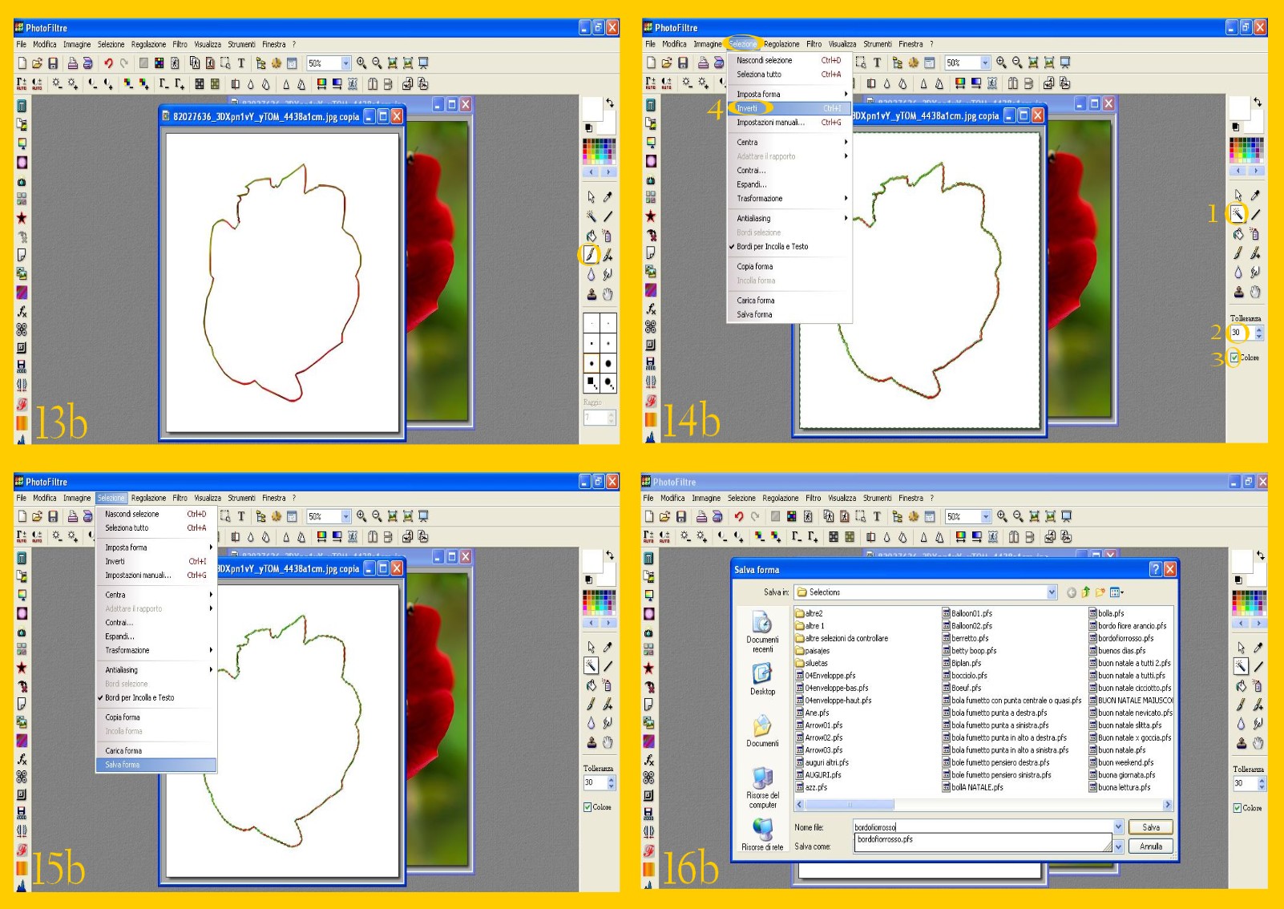Click Risorse del computer icon

[x=762, y=786]
